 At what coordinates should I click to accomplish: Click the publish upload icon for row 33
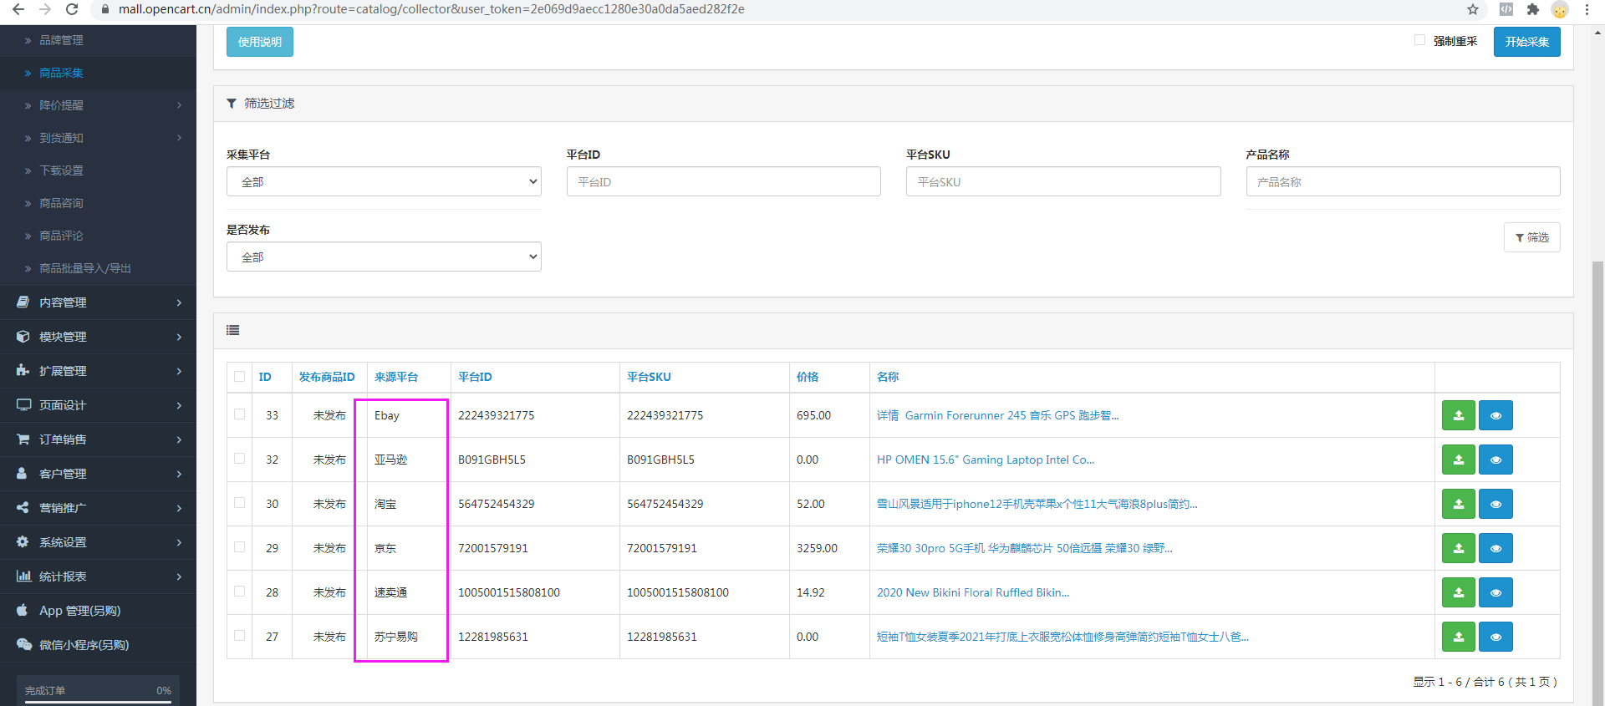[x=1458, y=415]
